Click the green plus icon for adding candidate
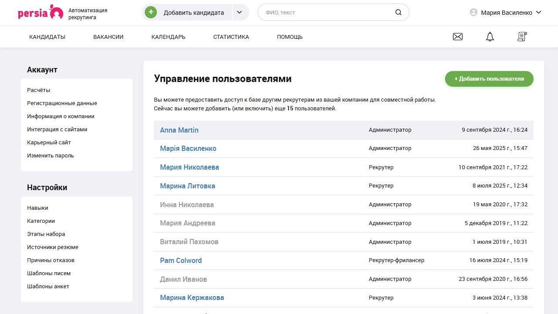The width and height of the screenshot is (558, 314). 150,12
